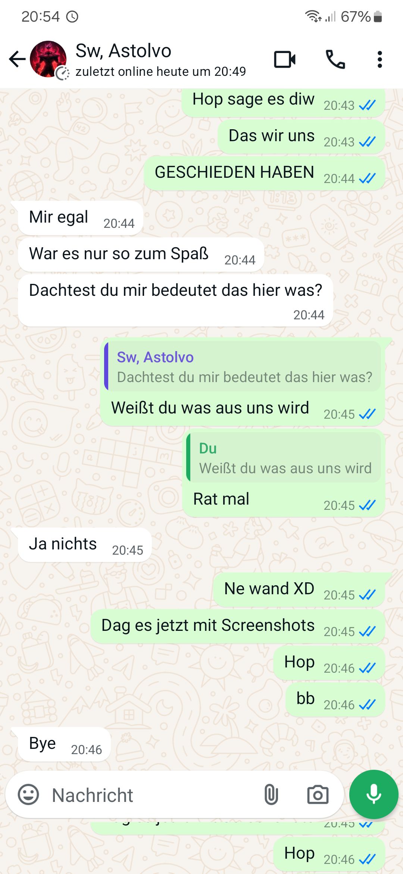Tap the back arrow to leave chat
Image resolution: width=403 pixels, height=874 pixels.
[17, 59]
